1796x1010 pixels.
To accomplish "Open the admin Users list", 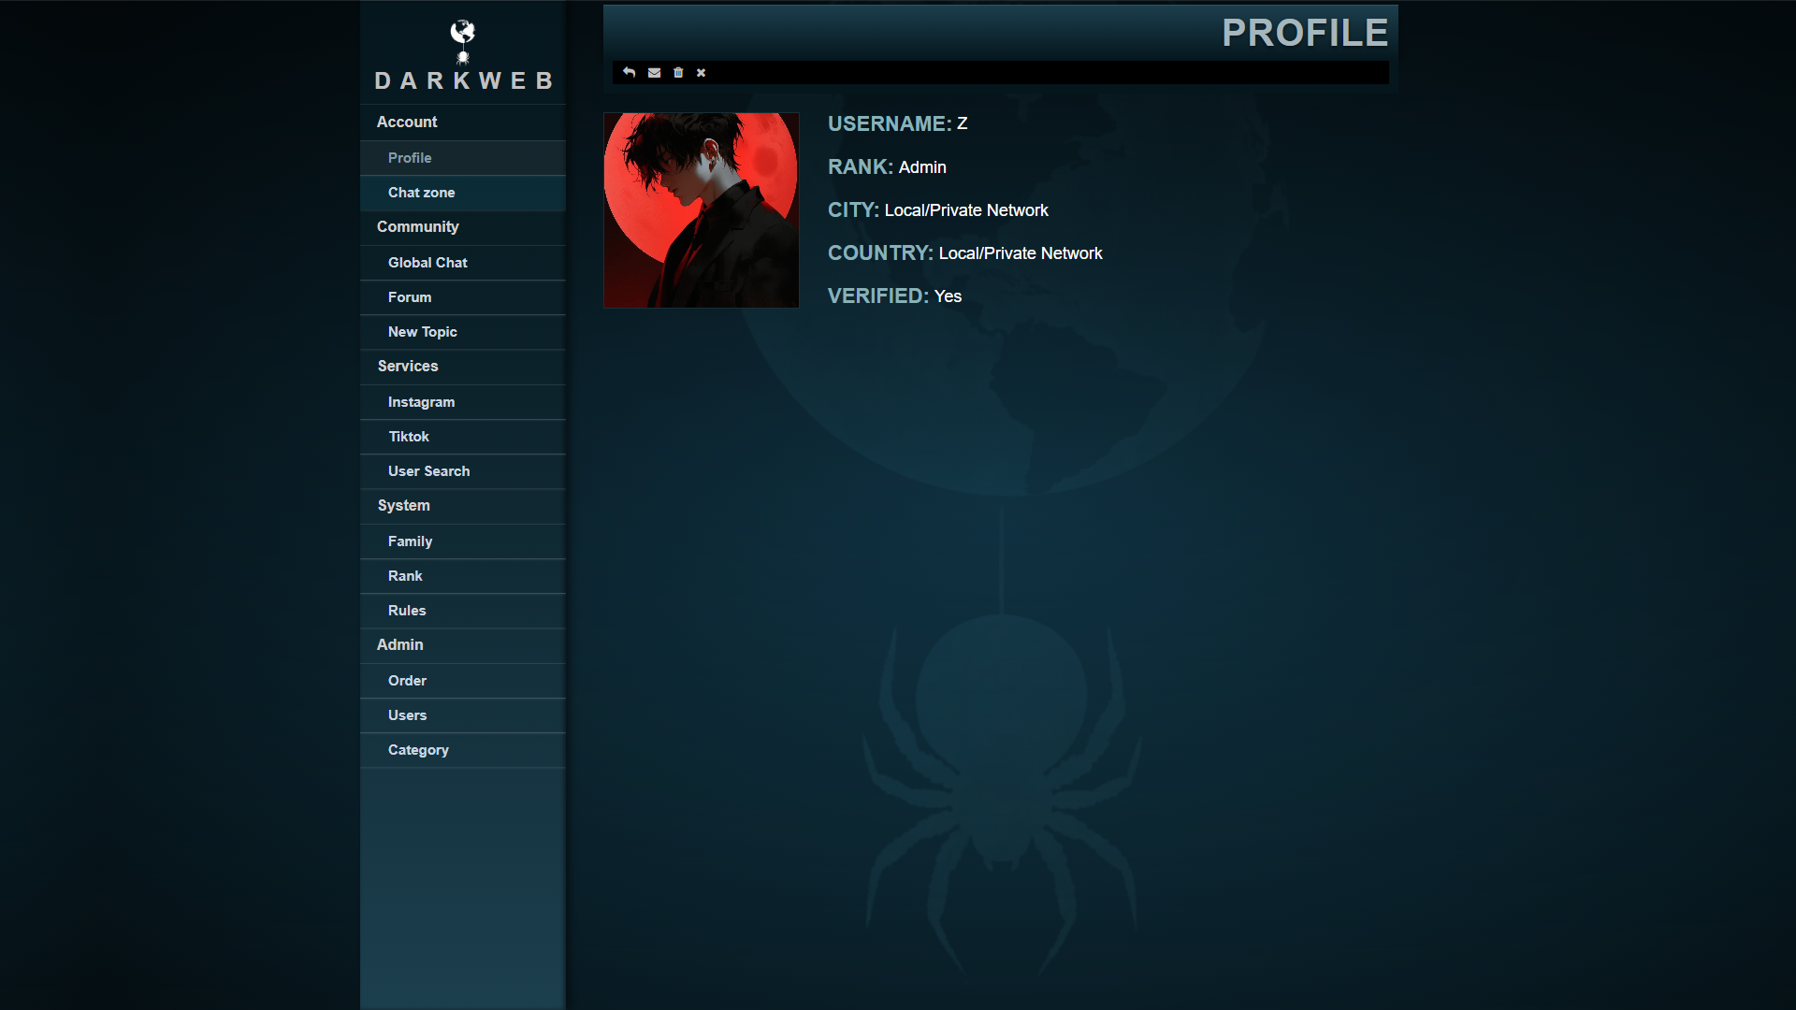I will point(463,715).
